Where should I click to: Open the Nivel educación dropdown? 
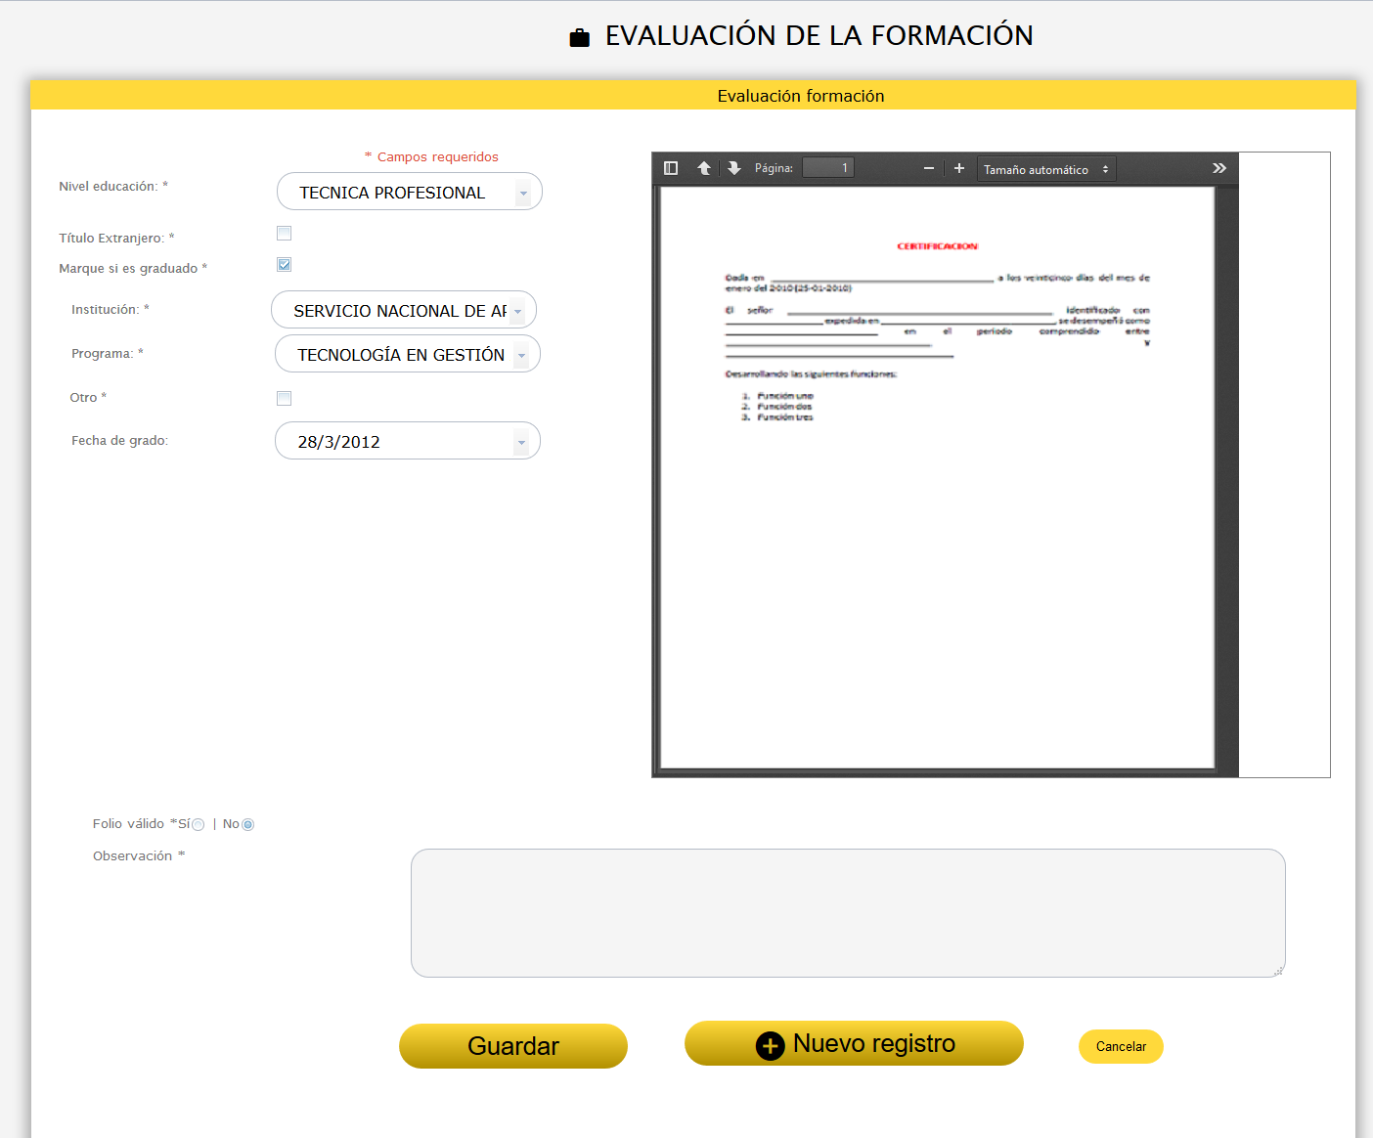[x=523, y=193]
